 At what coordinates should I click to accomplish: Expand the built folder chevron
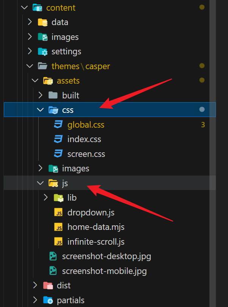(40, 95)
